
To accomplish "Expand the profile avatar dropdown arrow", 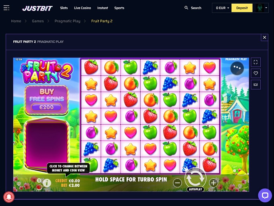I will 266,8.
